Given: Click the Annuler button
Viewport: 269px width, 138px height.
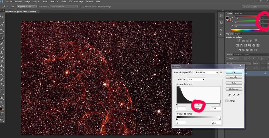Looking at the screenshot, I should pos(234,77).
